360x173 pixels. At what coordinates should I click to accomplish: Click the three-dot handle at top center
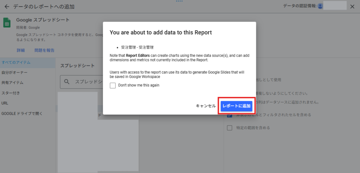pyautogui.click(x=179, y=1)
